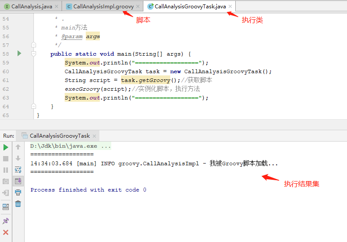This screenshot has height=242, width=347.
Task: Click System.out.println statement on line 63
Action: (136, 98)
